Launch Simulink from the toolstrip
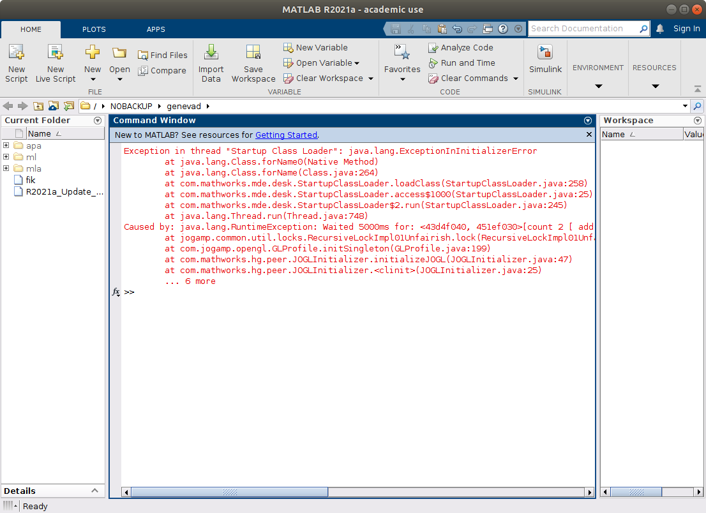 pyautogui.click(x=545, y=53)
